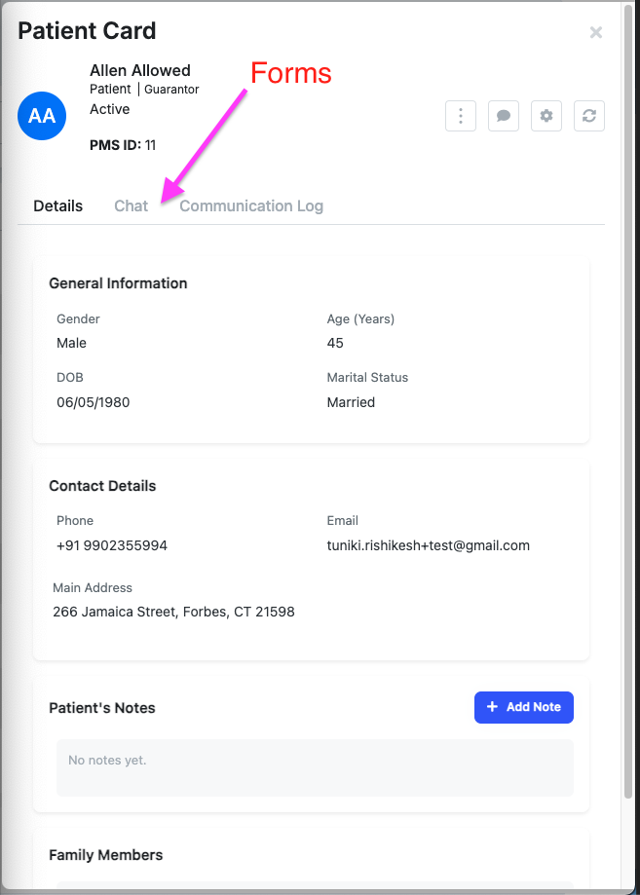Viewport: 640px width, 895px height.
Task: Click the Family Members section heading
Action: (x=105, y=855)
